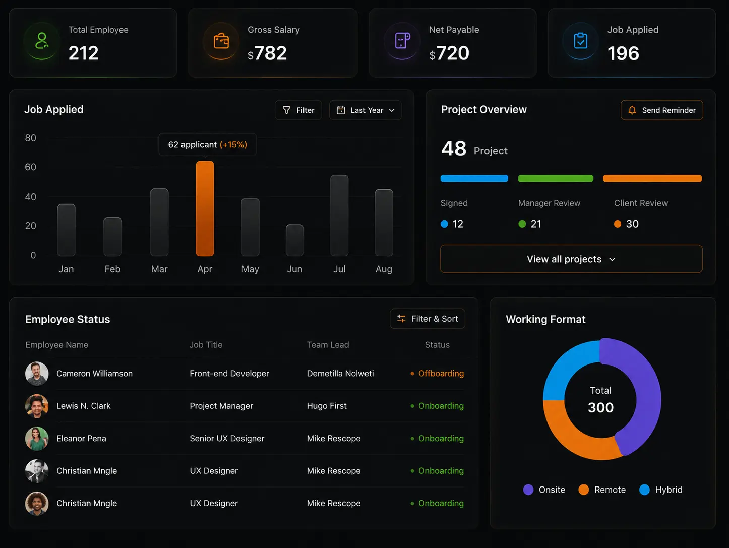Screen dimensions: 729x548
Task: Toggle the Onsite legend item
Action: pyautogui.click(x=544, y=490)
